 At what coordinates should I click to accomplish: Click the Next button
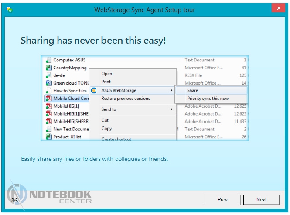261,200
